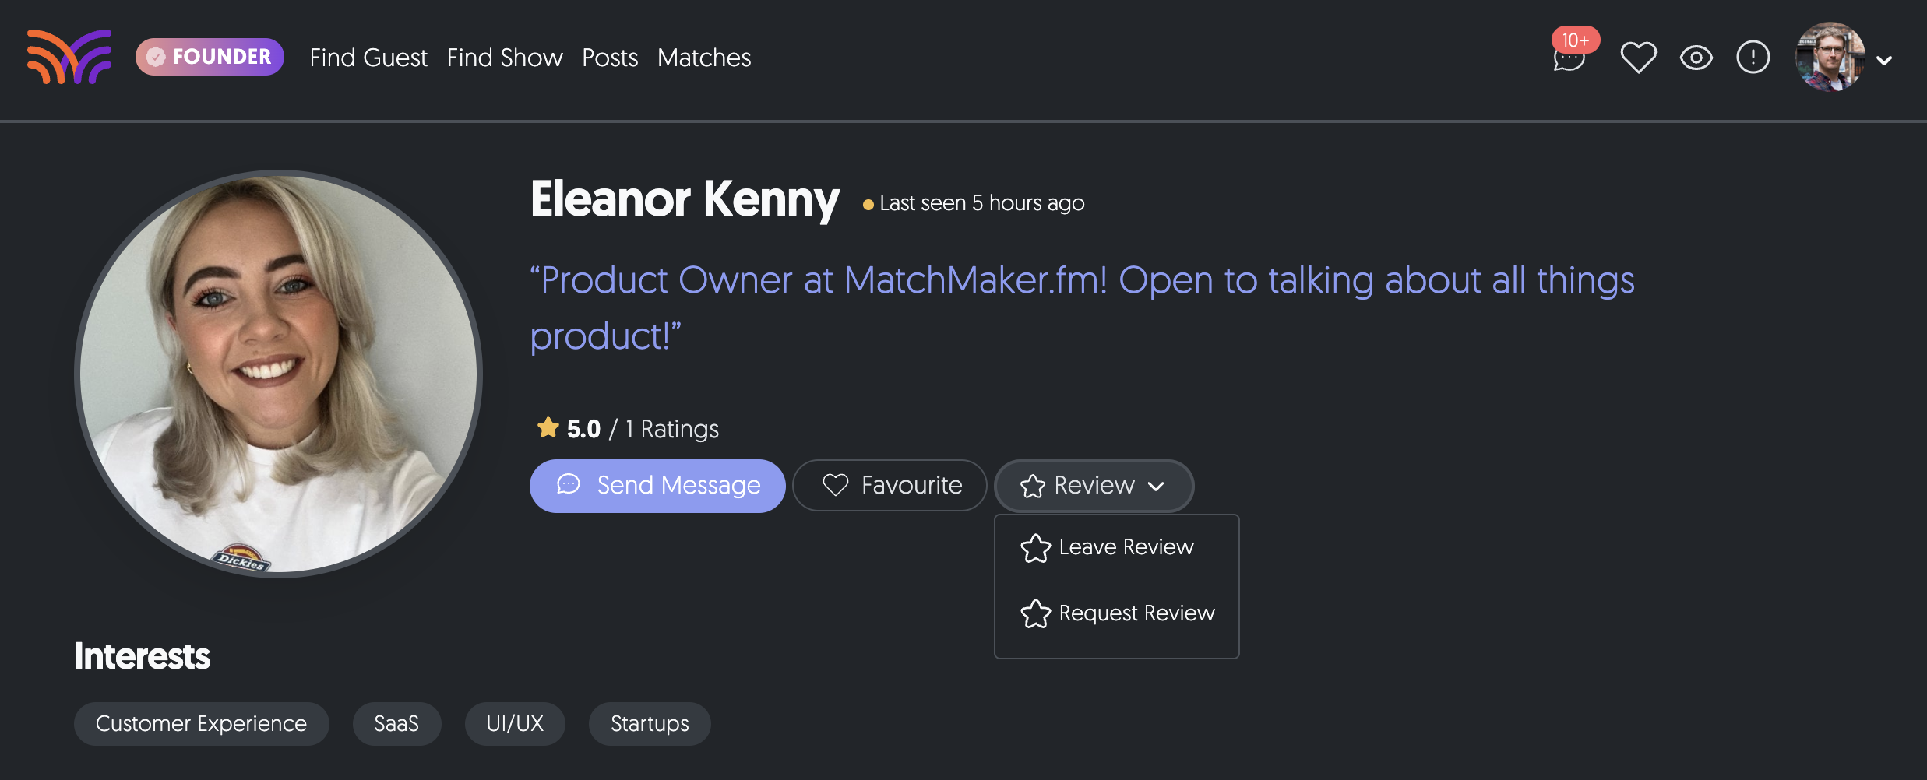The width and height of the screenshot is (1927, 780).
Task: Click the chat icon inside Send Message button
Action: click(x=569, y=485)
